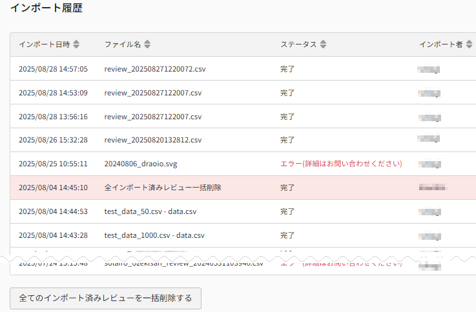Screen dimensions: 476x312
Task: Click the importer name in the pink highlighted row
Action: [429, 188]
